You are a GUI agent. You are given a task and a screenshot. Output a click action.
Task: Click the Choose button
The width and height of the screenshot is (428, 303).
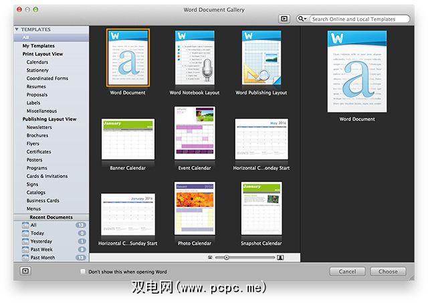click(388, 272)
